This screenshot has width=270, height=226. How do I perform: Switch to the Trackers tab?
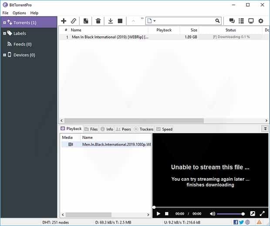144,129
